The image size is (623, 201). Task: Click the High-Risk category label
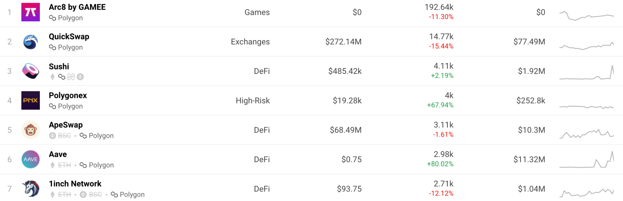(x=252, y=101)
